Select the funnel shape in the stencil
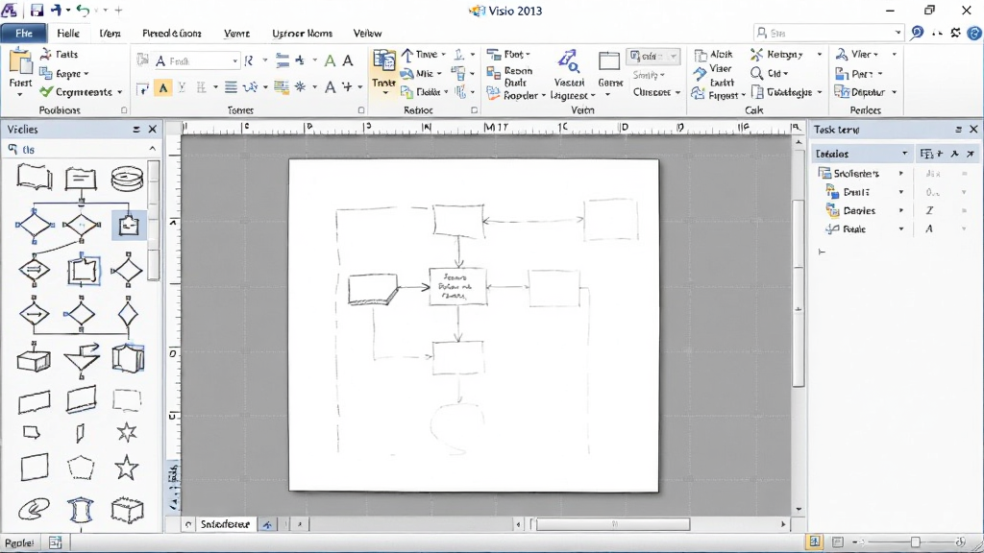 [83, 359]
